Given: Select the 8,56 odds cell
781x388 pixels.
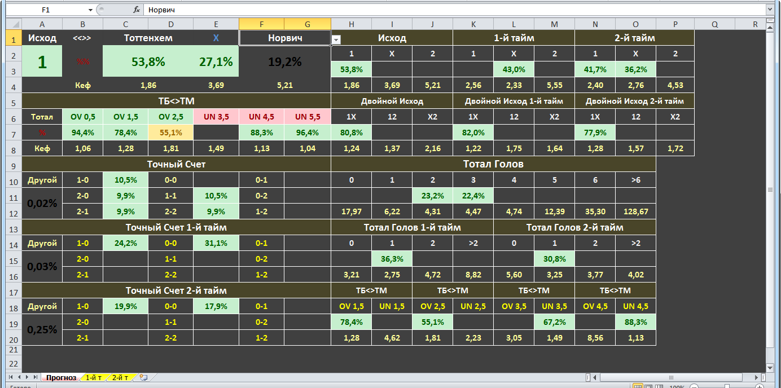Looking at the screenshot, I should pos(595,338).
